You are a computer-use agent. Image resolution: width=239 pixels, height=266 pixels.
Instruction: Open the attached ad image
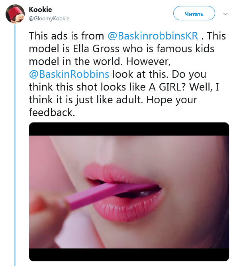pos(129,191)
